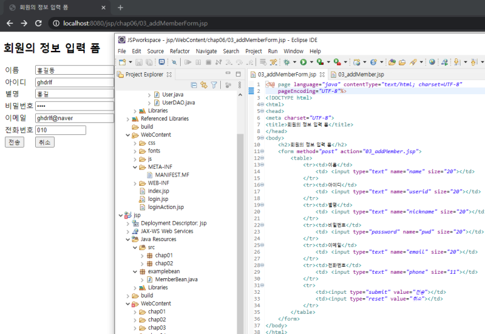The height and width of the screenshot is (334, 485).
Task: Click the 전화번호 input field
Action: pyautogui.click(x=61, y=130)
